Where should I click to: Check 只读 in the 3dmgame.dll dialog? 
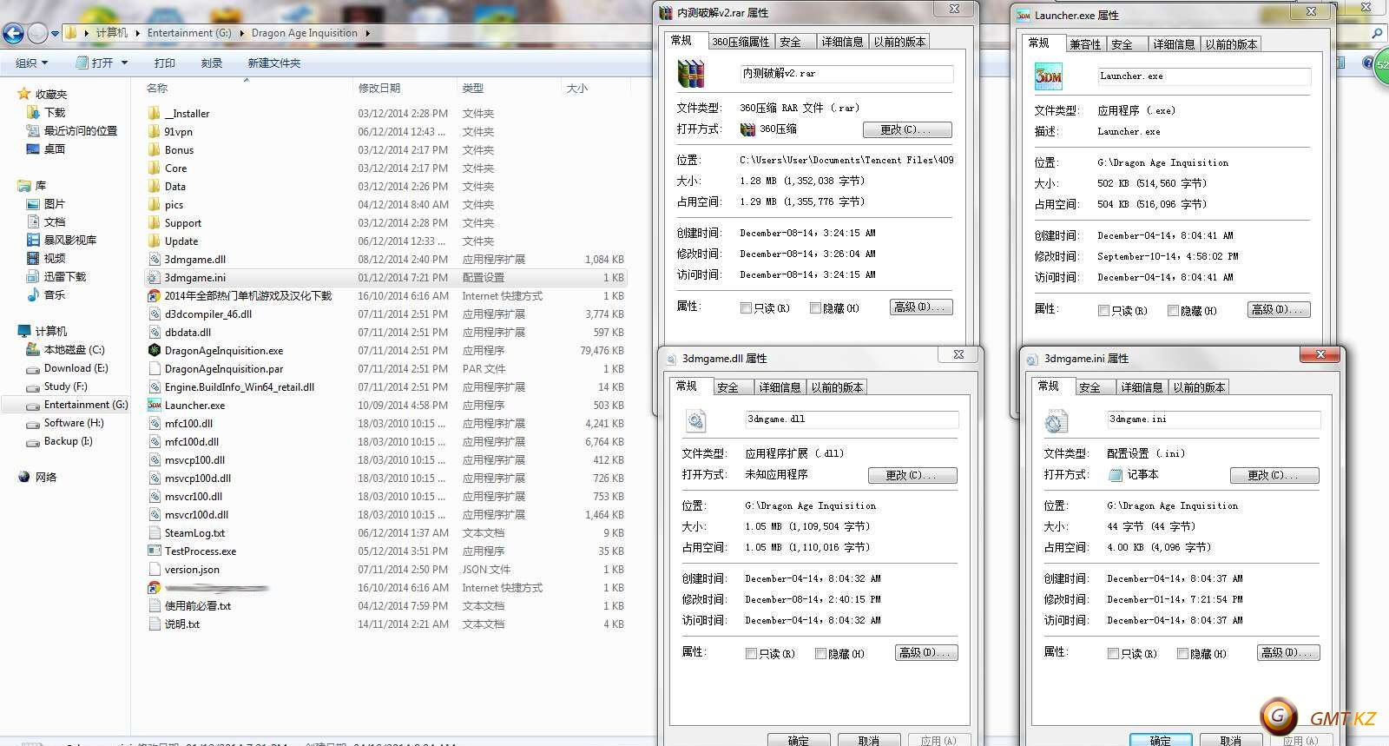(751, 654)
